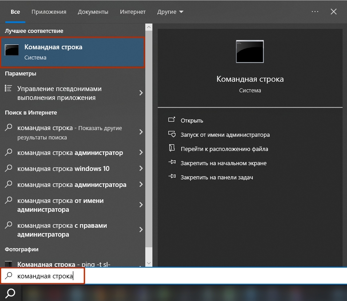Click the search input field with командная строка
The height and width of the screenshot is (301, 347).
coord(178,276)
